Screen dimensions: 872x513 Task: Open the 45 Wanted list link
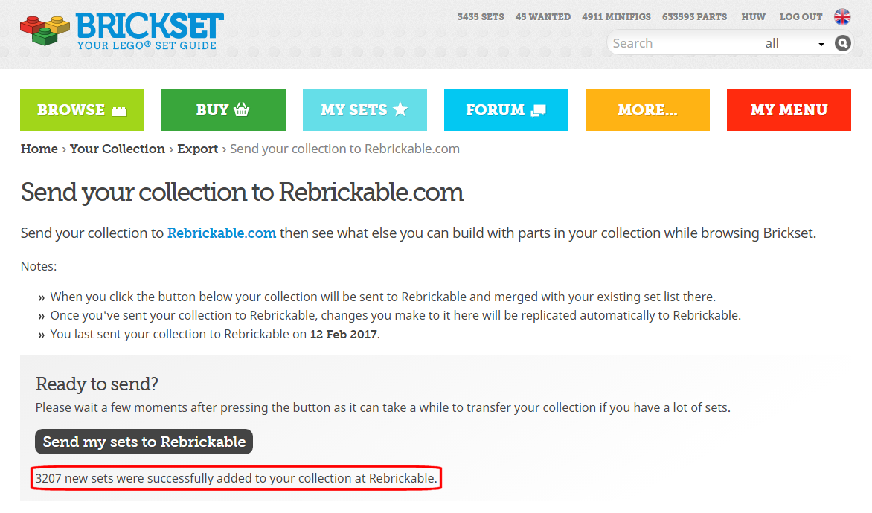click(543, 16)
